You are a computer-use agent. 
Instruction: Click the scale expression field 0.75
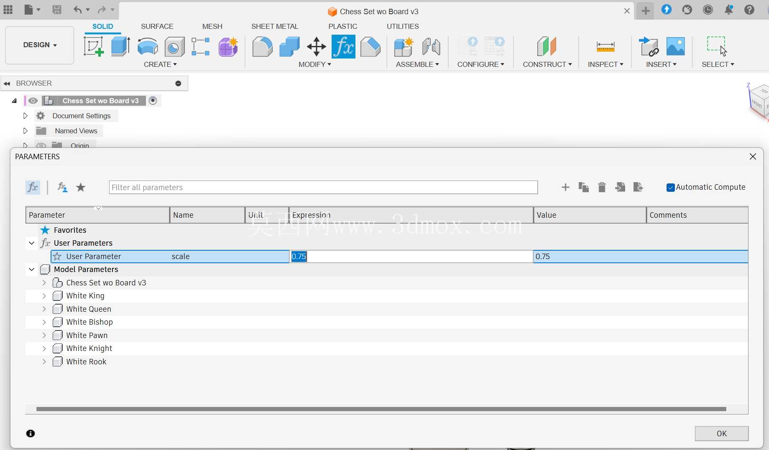(411, 257)
